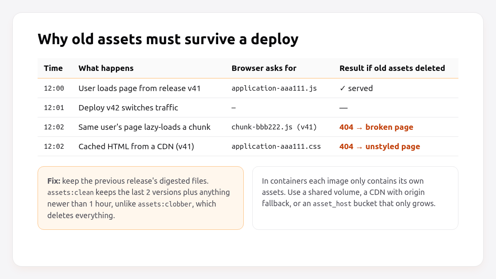This screenshot has width=496, height=279.
Task: Click "Cached HTML from a CDN (v41)"
Action: click(136, 146)
